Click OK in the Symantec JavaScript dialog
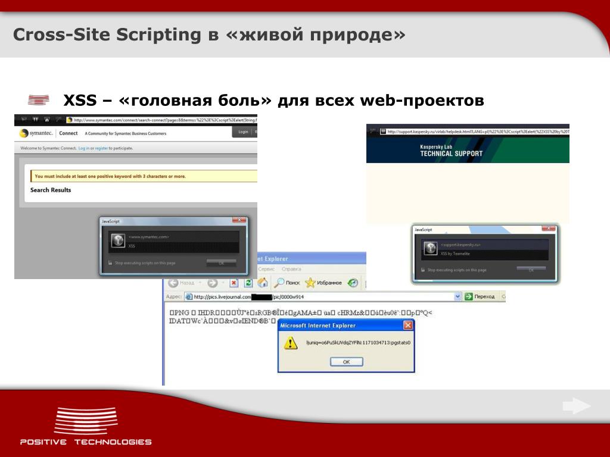Viewport: 610px width, 457px height. tap(222, 263)
